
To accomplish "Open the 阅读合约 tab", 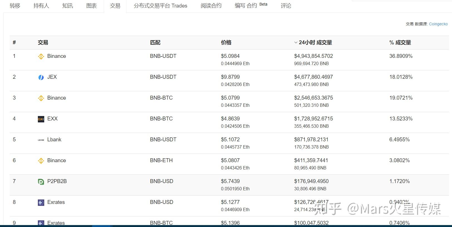I will point(211,6).
